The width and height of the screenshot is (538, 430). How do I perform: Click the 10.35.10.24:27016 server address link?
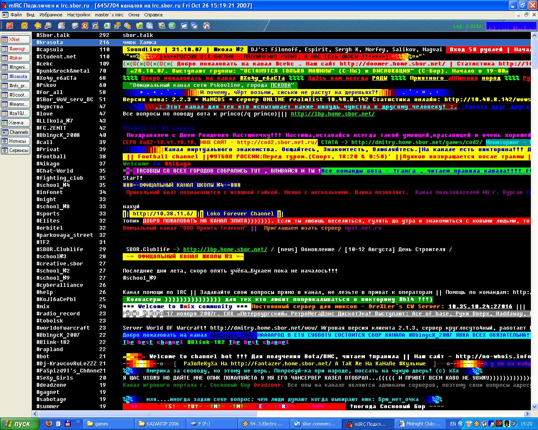(480, 307)
